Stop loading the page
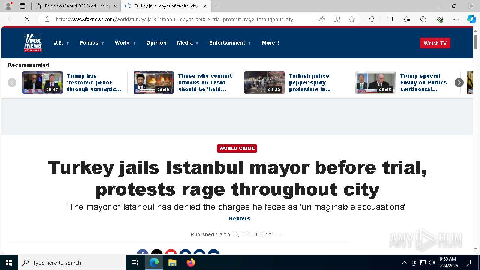 (x=27, y=19)
